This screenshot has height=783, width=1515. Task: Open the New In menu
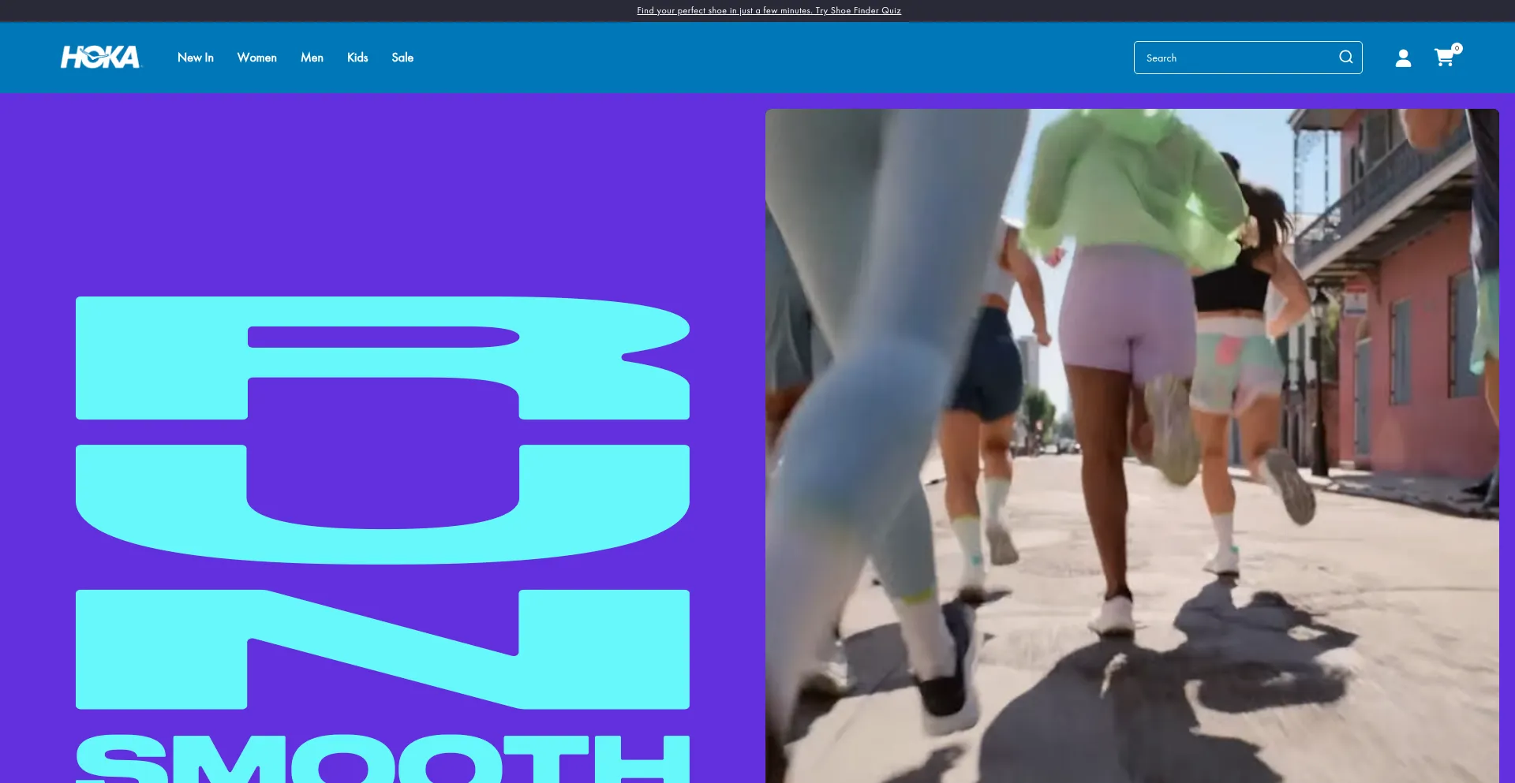coord(195,58)
